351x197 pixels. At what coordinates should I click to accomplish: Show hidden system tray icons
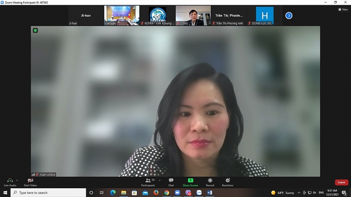point(299,193)
